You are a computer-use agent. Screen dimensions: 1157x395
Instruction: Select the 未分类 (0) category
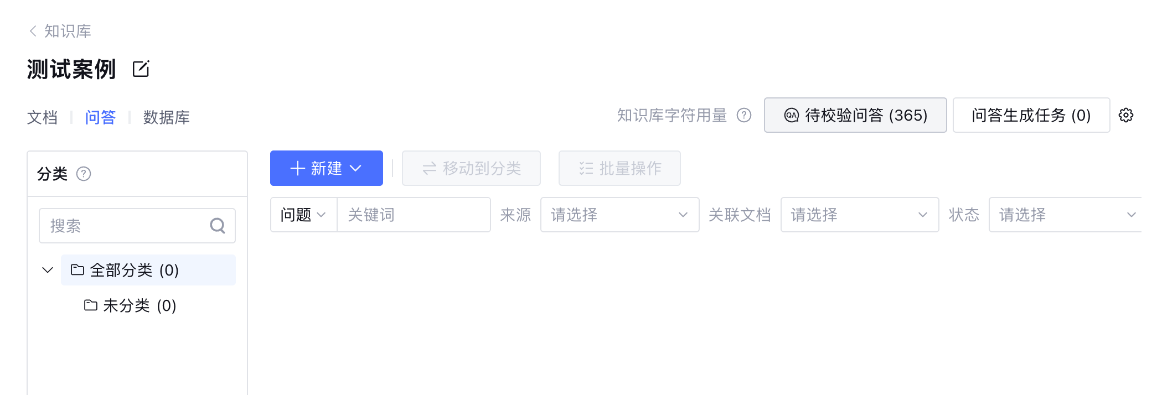tap(140, 305)
